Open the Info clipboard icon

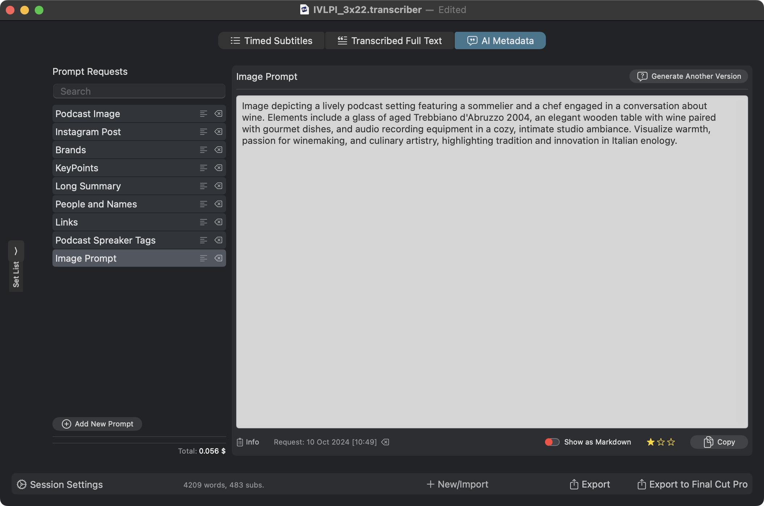pos(240,442)
